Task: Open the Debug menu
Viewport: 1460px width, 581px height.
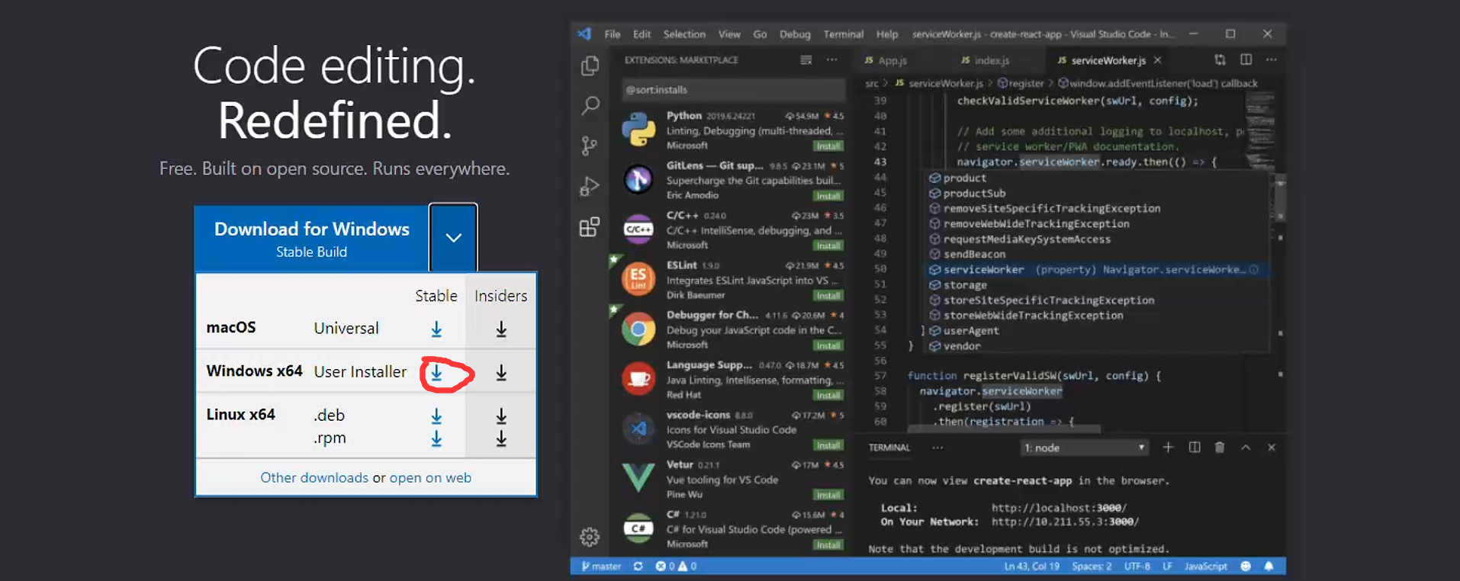Action: click(x=795, y=34)
